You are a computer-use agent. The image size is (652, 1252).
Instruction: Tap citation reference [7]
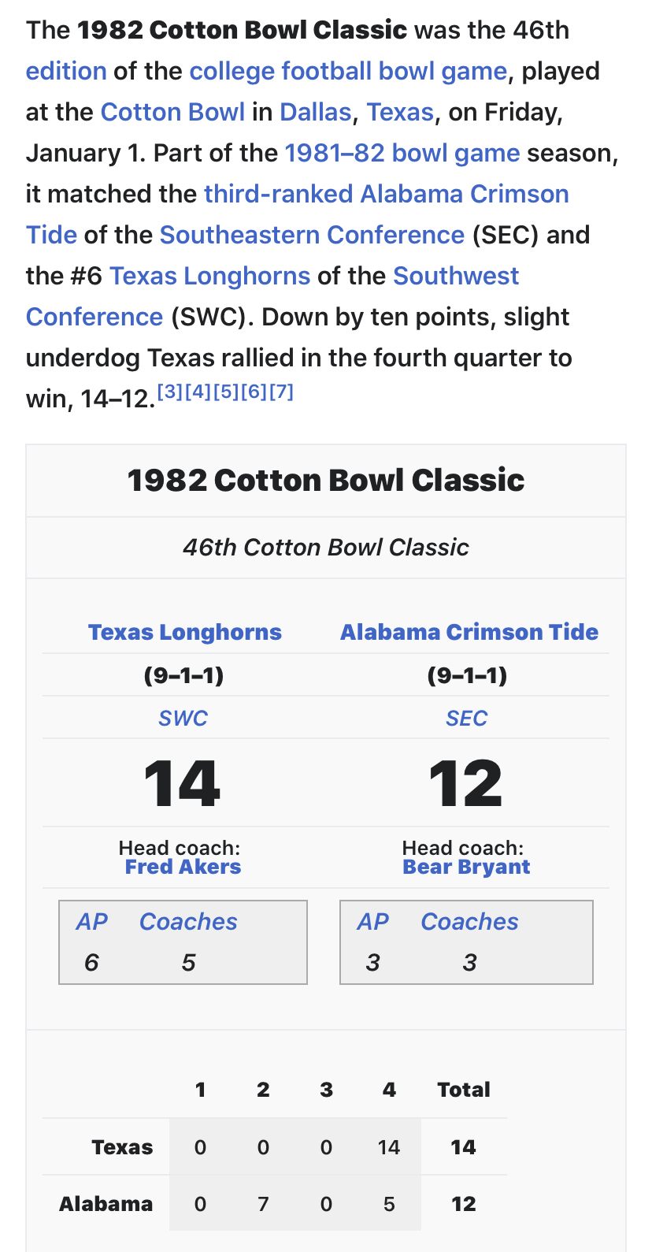pos(281,392)
